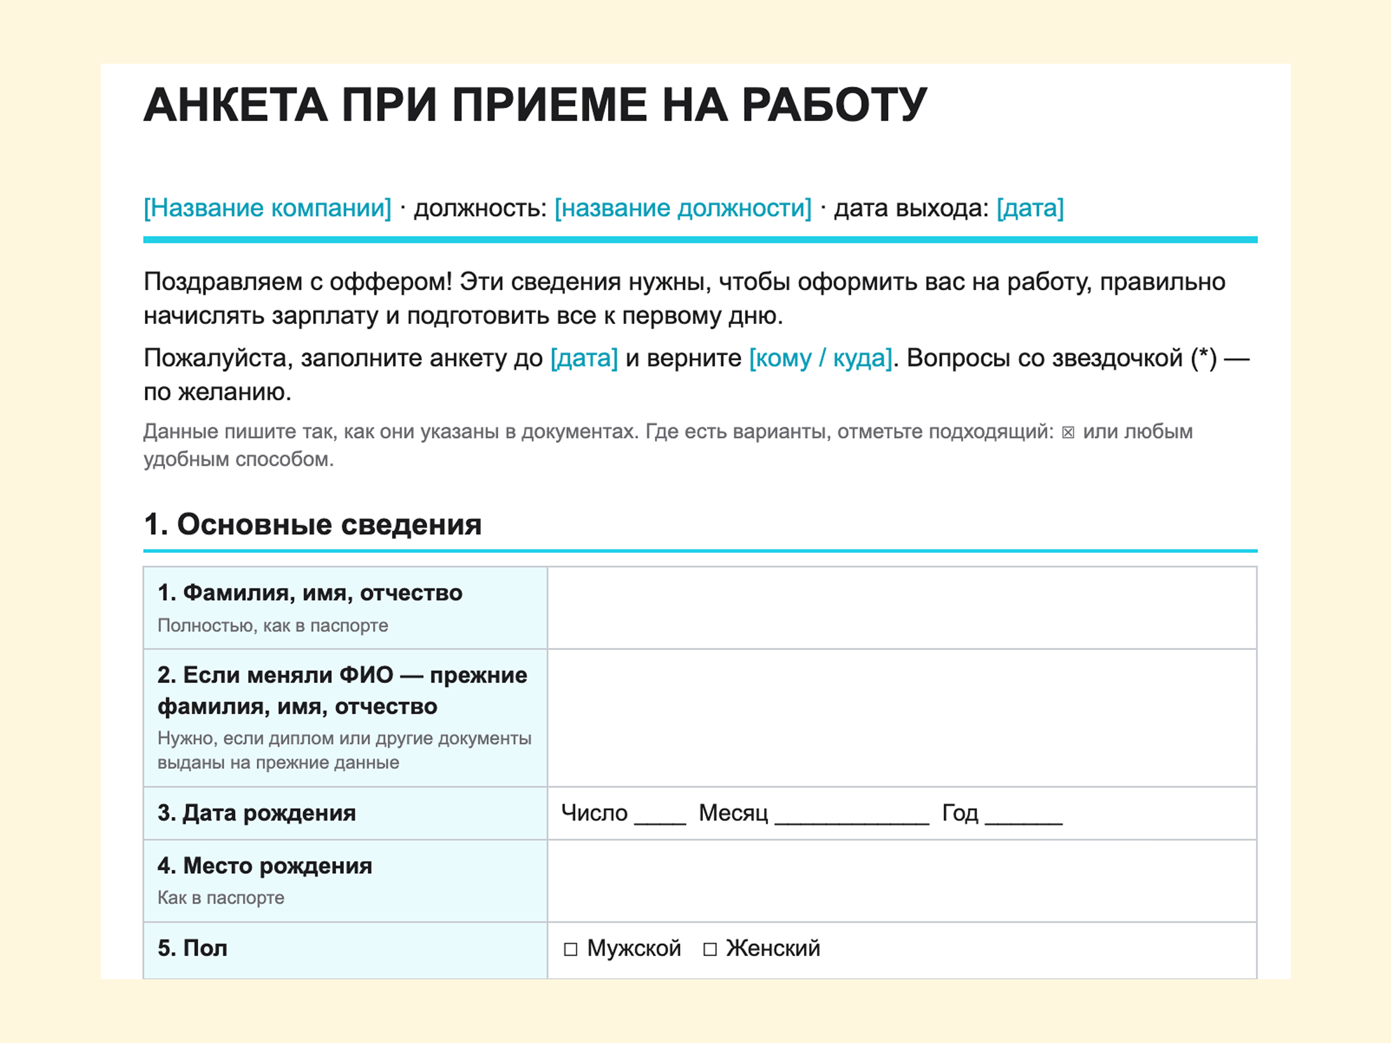Click the [дата] placeholder after заполните анкету до

[584, 358]
